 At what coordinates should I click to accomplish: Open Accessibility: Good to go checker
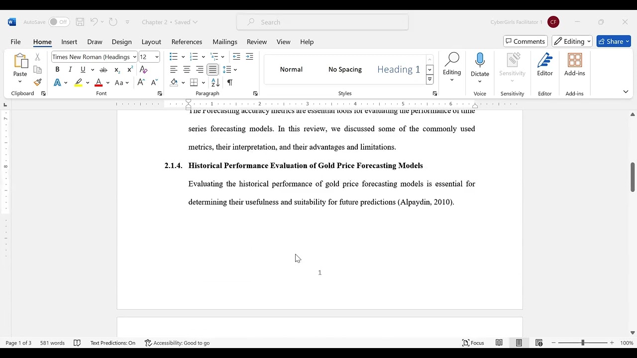(177, 343)
